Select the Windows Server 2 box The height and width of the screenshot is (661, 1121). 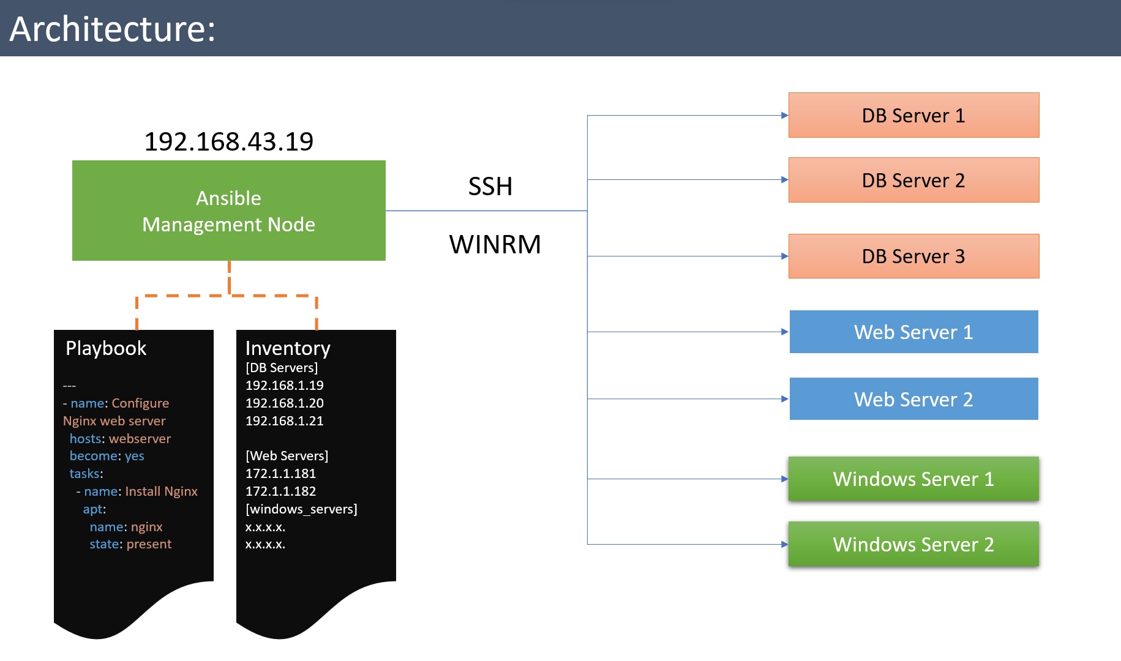(913, 544)
